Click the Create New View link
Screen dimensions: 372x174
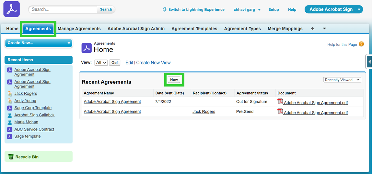coord(153,63)
